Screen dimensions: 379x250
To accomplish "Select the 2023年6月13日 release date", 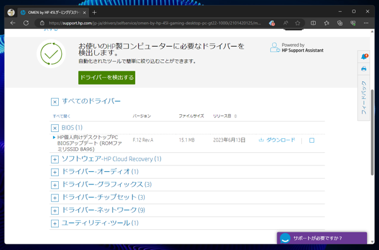I will (229, 140).
